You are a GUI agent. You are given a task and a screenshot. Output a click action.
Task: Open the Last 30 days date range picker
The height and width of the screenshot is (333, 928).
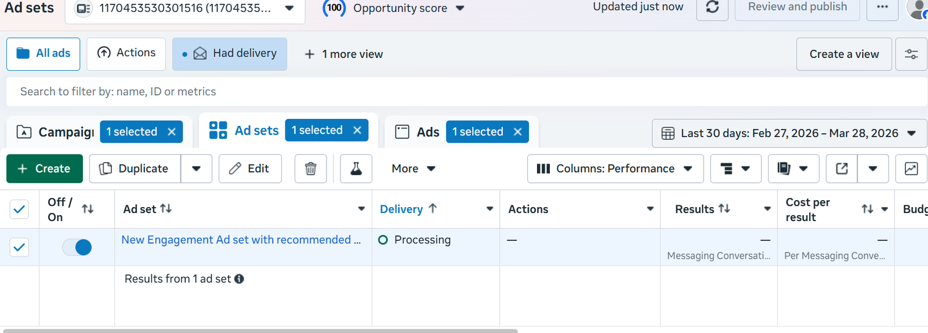[x=789, y=133]
